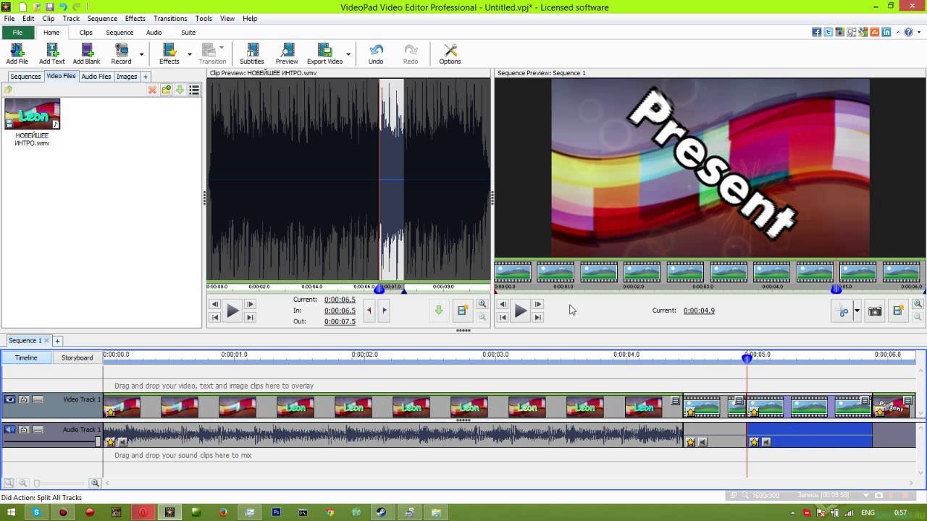The width and height of the screenshot is (927, 521).
Task: Toggle the lock on Audio Track 1
Action: pos(24,430)
